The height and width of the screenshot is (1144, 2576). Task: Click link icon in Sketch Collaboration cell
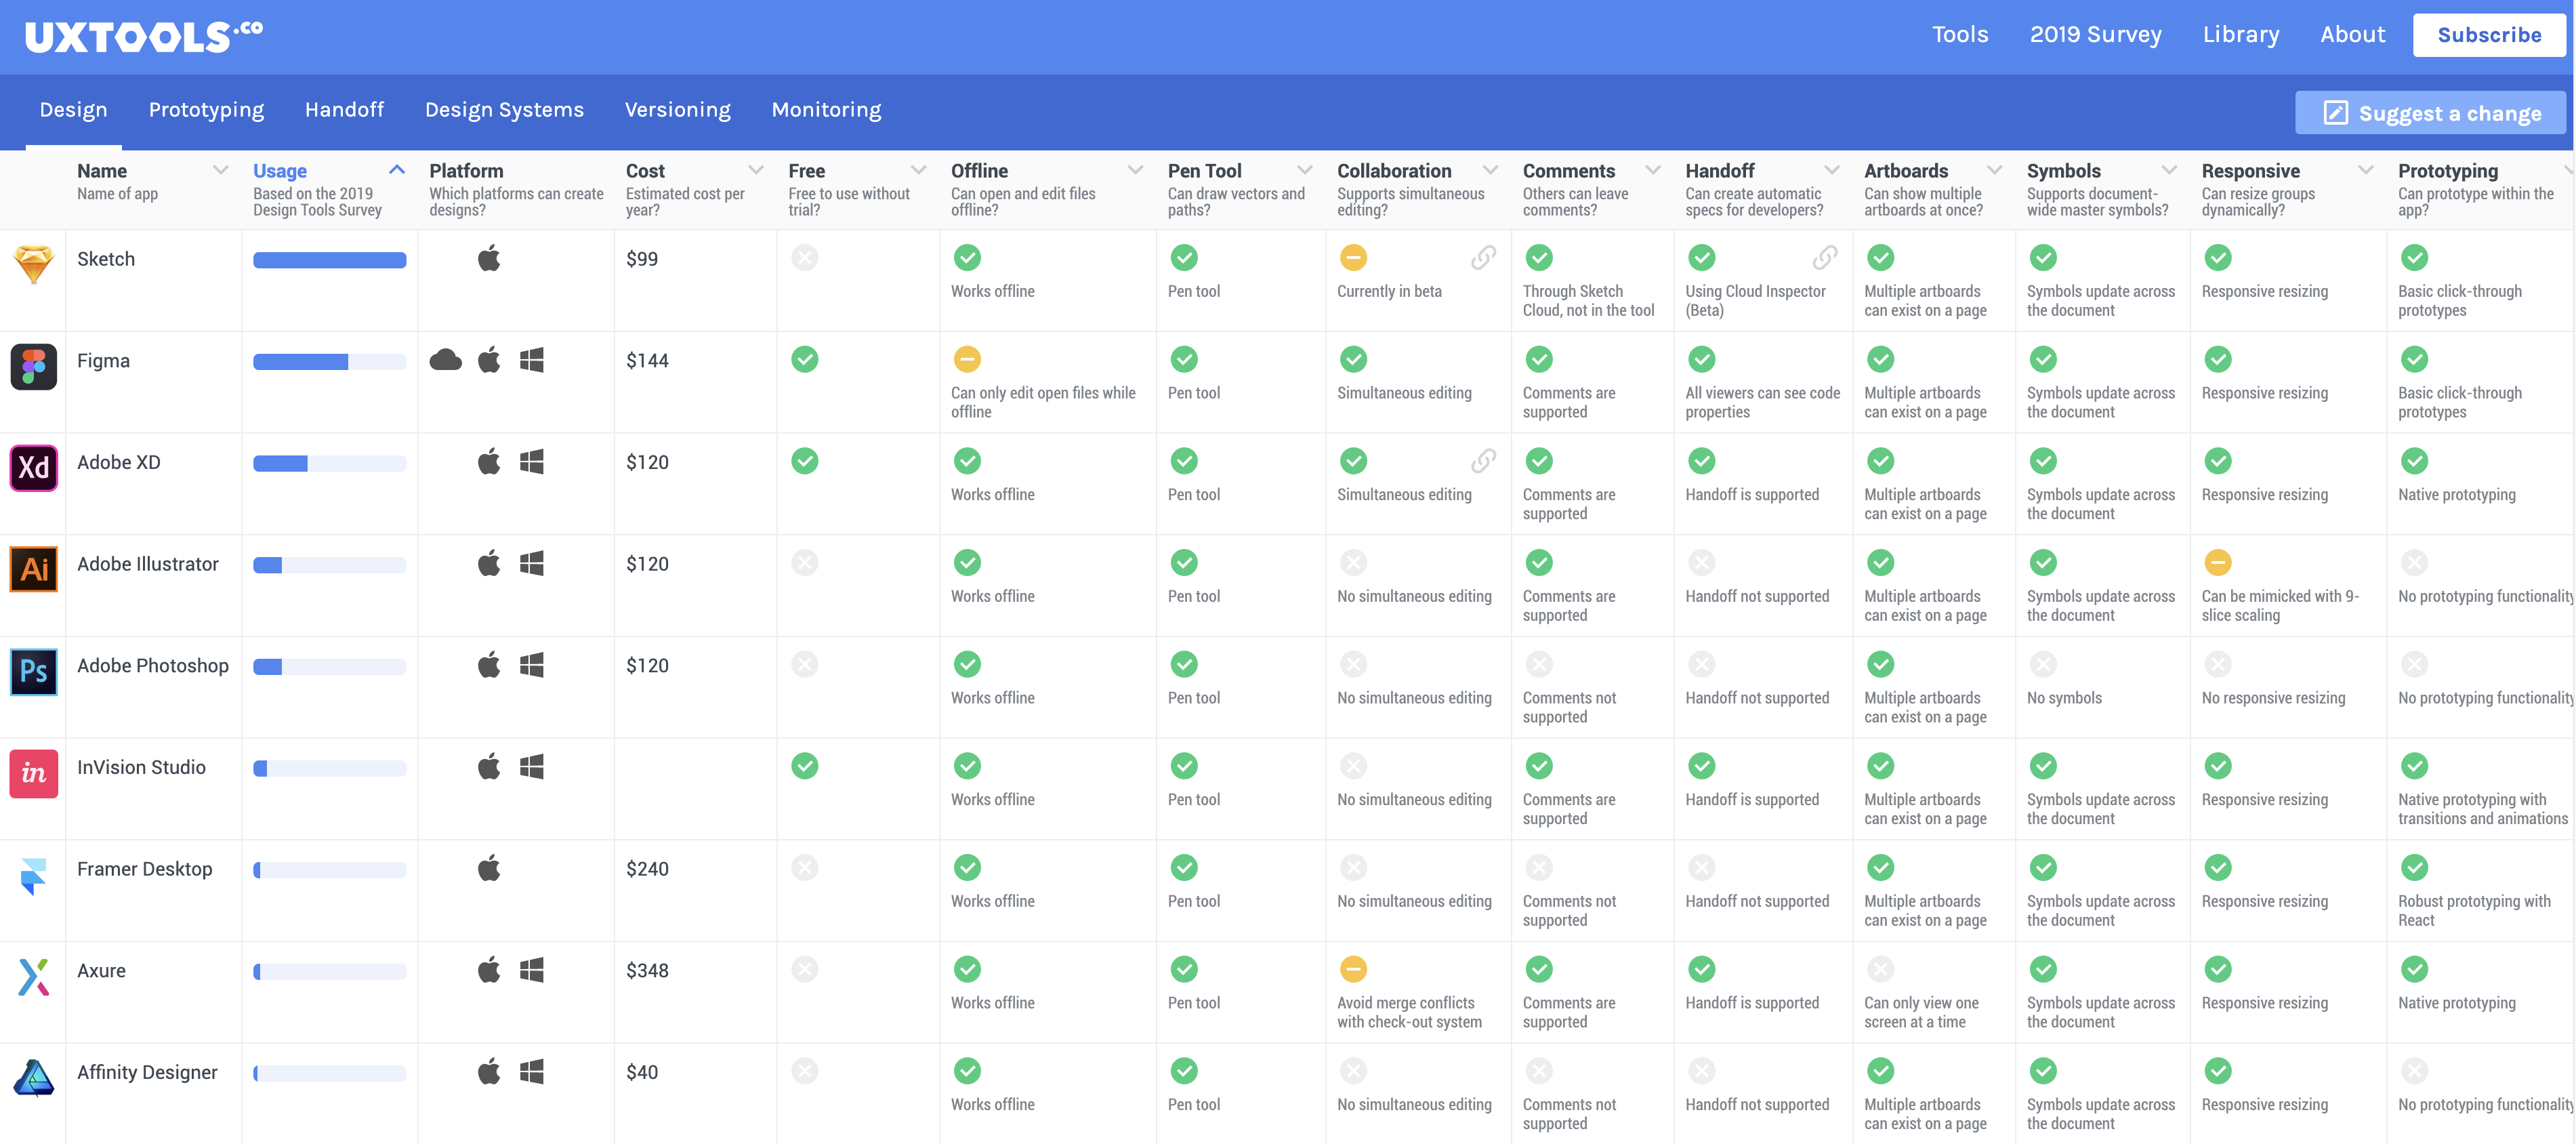point(1483,258)
